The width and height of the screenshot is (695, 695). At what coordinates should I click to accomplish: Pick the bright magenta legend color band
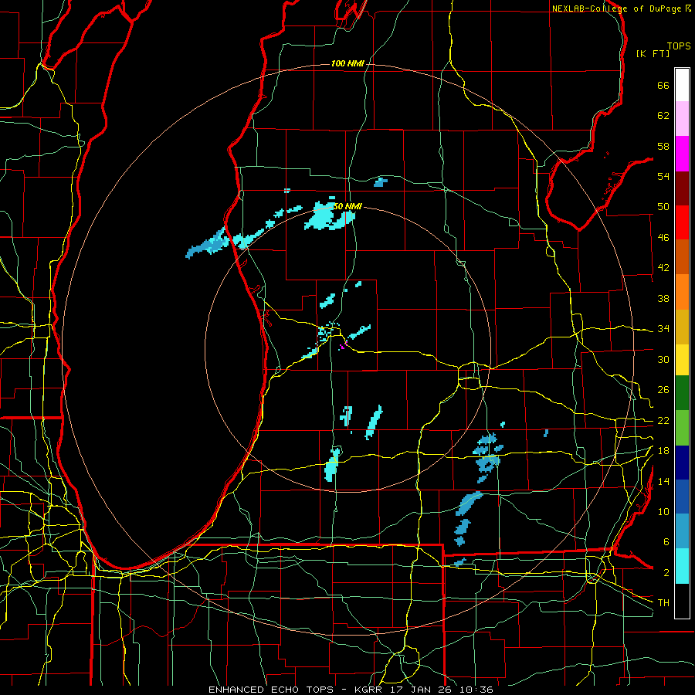tap(682, 154)
